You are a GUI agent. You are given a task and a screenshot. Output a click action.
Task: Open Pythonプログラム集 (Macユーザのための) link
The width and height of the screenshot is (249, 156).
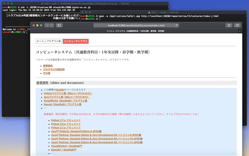click(x=68, y=93)
